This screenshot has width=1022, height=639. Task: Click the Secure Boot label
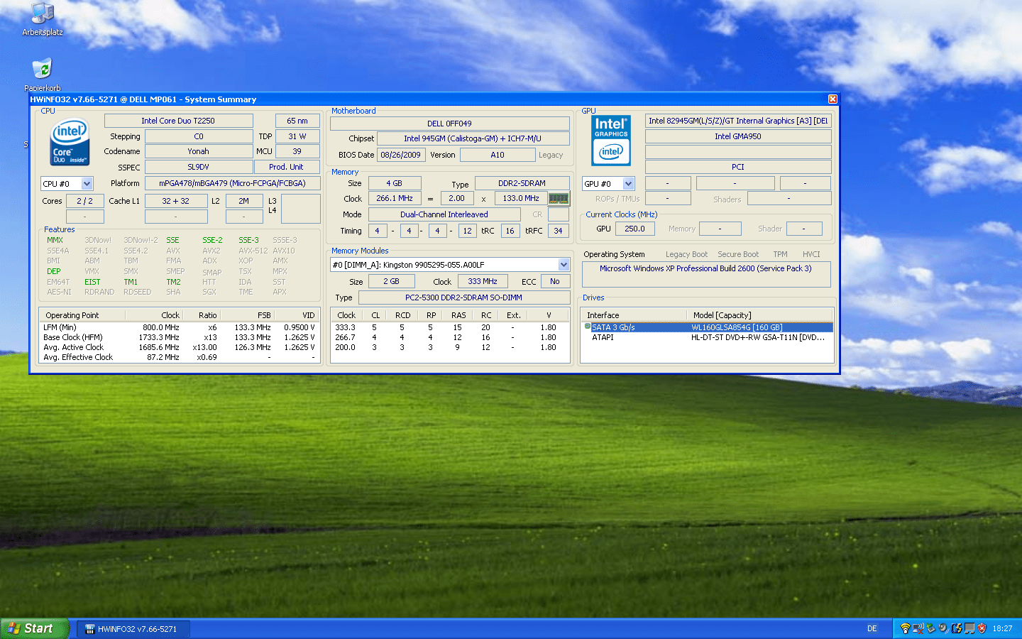[x=738, y=254]
